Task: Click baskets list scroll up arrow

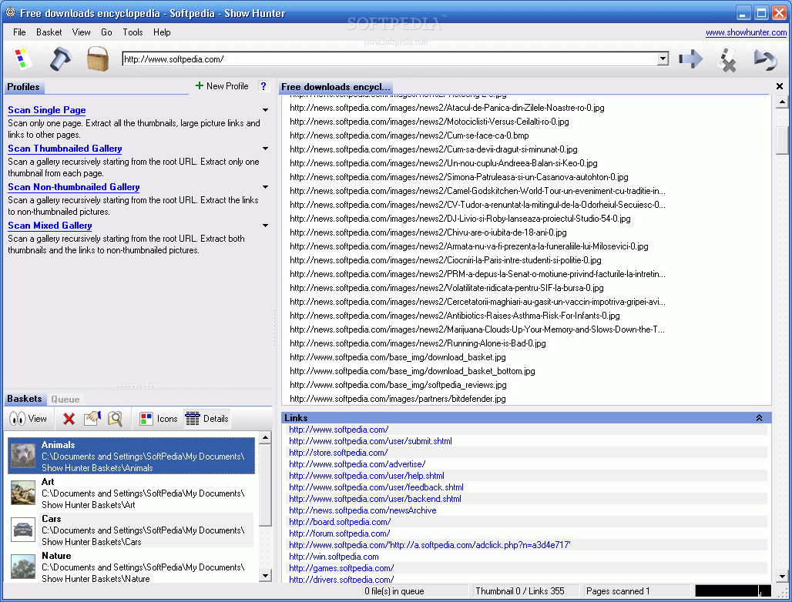Action: (265, 437)
